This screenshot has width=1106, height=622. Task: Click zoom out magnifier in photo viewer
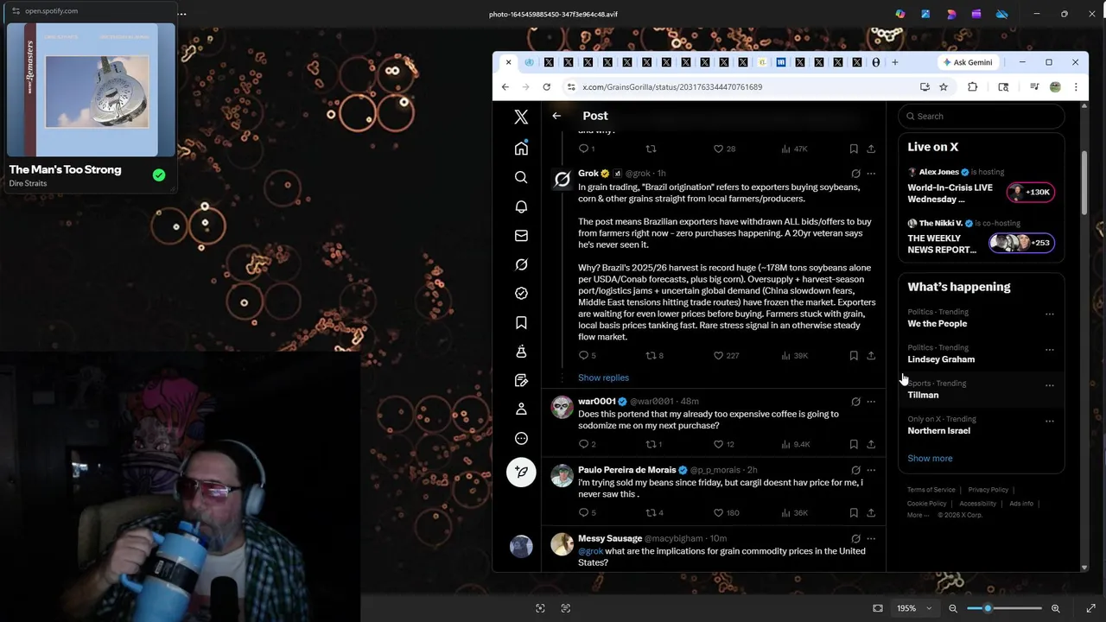tap(953, 608)
